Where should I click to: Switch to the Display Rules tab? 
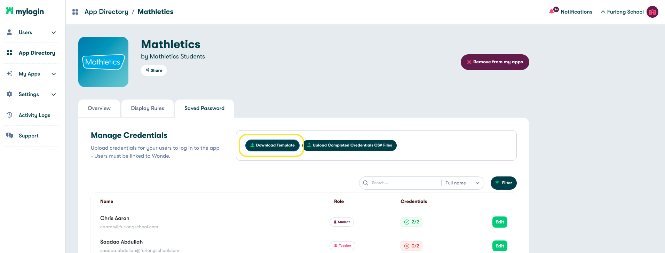tap(148, 108)
